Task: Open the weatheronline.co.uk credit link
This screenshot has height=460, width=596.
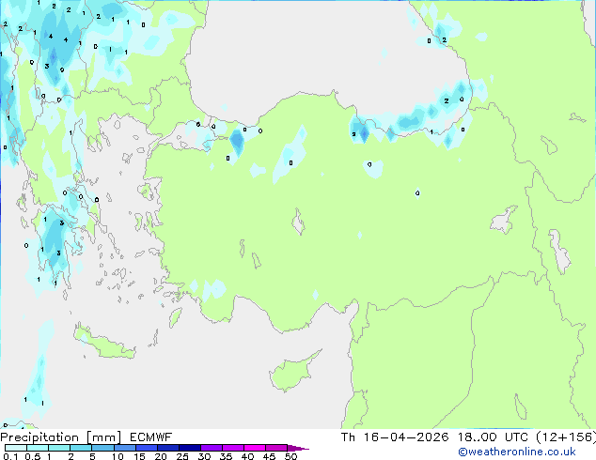Action: click(517, 452)
